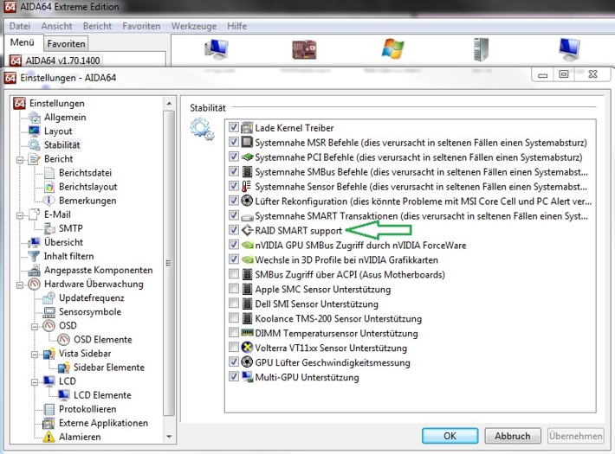Viewport: 615px width, 454px height.
Task: Collapse the E-Mail tree node
Action: pos(20,215)
